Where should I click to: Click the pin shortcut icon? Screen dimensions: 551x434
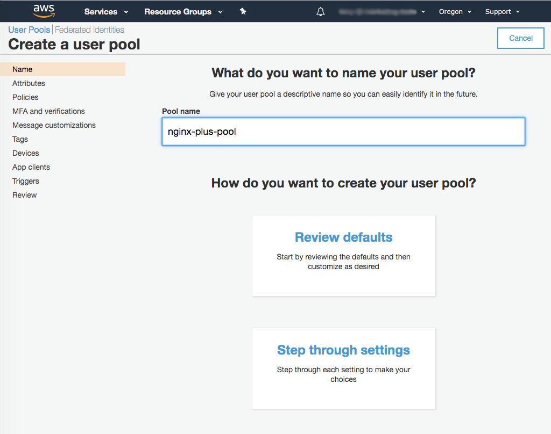click(243, 11)
